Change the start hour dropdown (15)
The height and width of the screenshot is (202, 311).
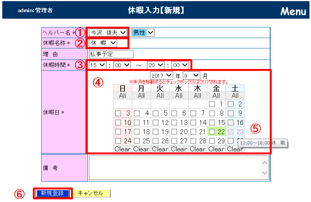(x=97, y=65)
